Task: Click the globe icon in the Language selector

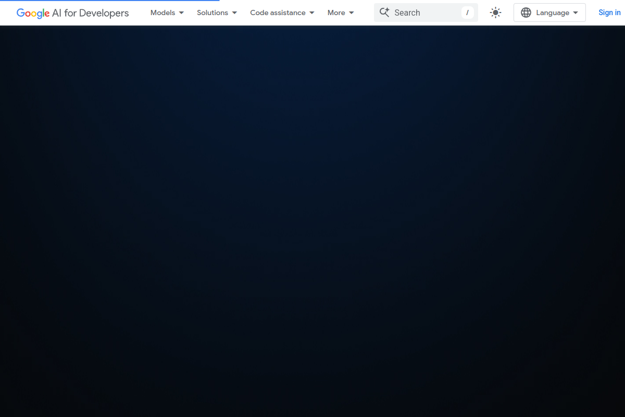Action: click(526, 12)
